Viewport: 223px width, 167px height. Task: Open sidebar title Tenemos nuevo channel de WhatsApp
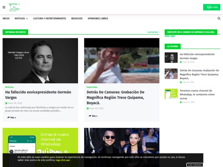point(197,94)
